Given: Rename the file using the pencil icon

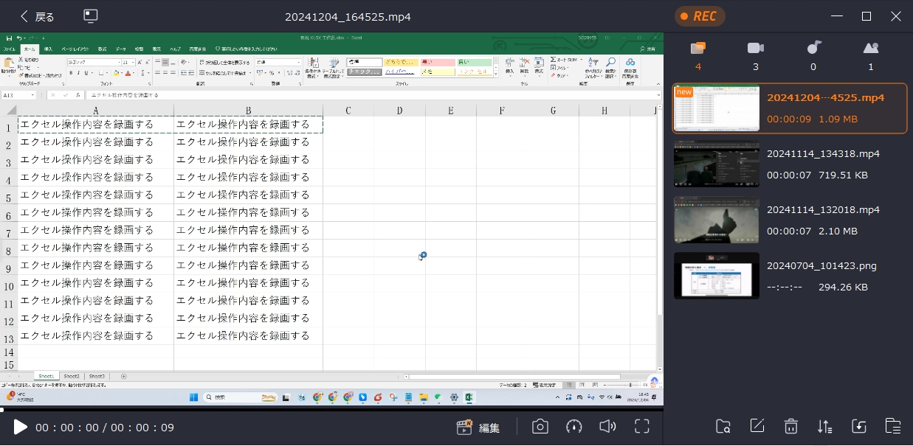Looking at the screenshot, I should point(757,427).
